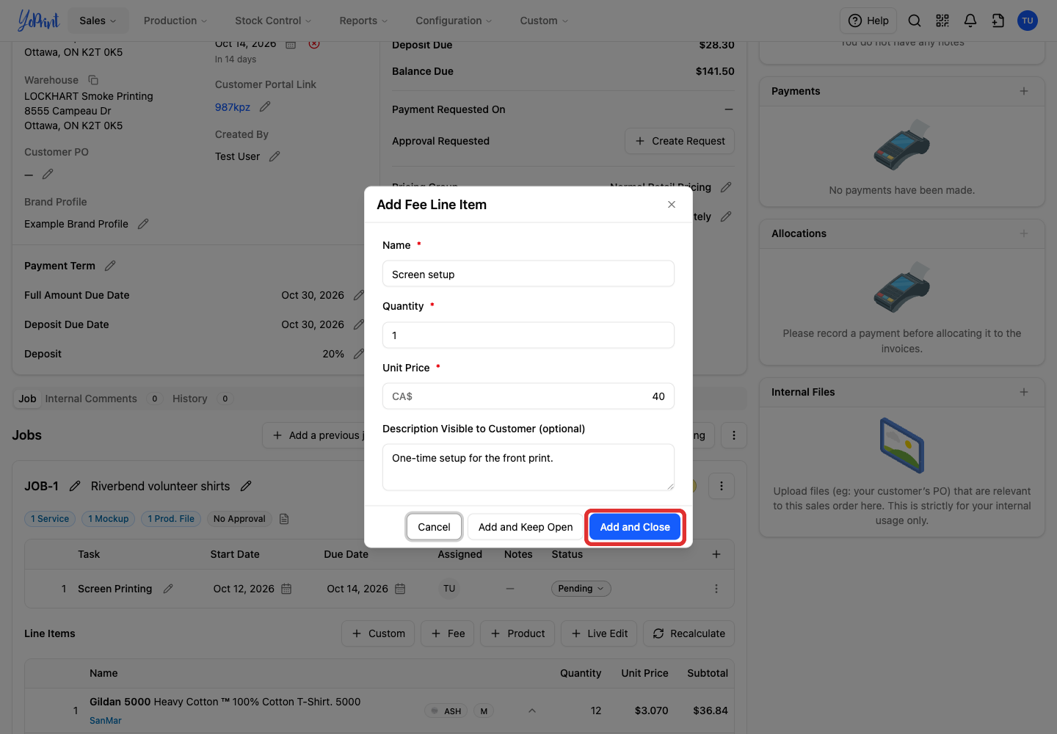Edit Screen Printing task name pencil

168,589
